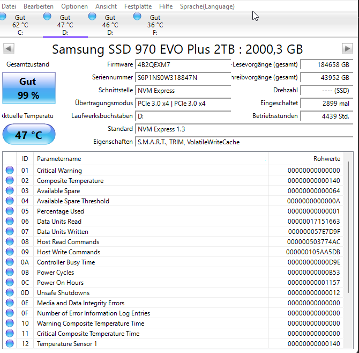
Task: Open the Bearbeiten menu
Action: pos(39,6)
